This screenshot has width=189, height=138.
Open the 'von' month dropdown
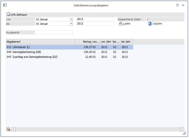tap(71, 19)
